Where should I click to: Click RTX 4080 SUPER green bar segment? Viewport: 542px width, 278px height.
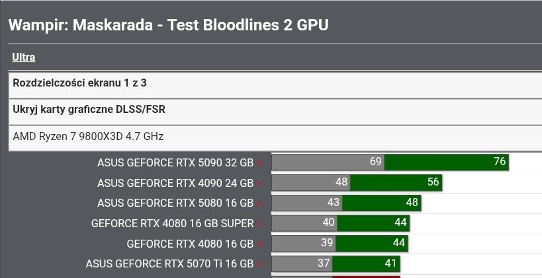pyautogui.click(x=373, y=223)
